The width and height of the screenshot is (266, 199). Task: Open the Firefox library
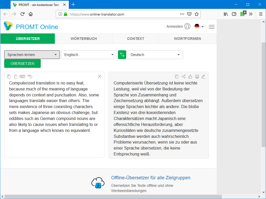click(226, 14)
